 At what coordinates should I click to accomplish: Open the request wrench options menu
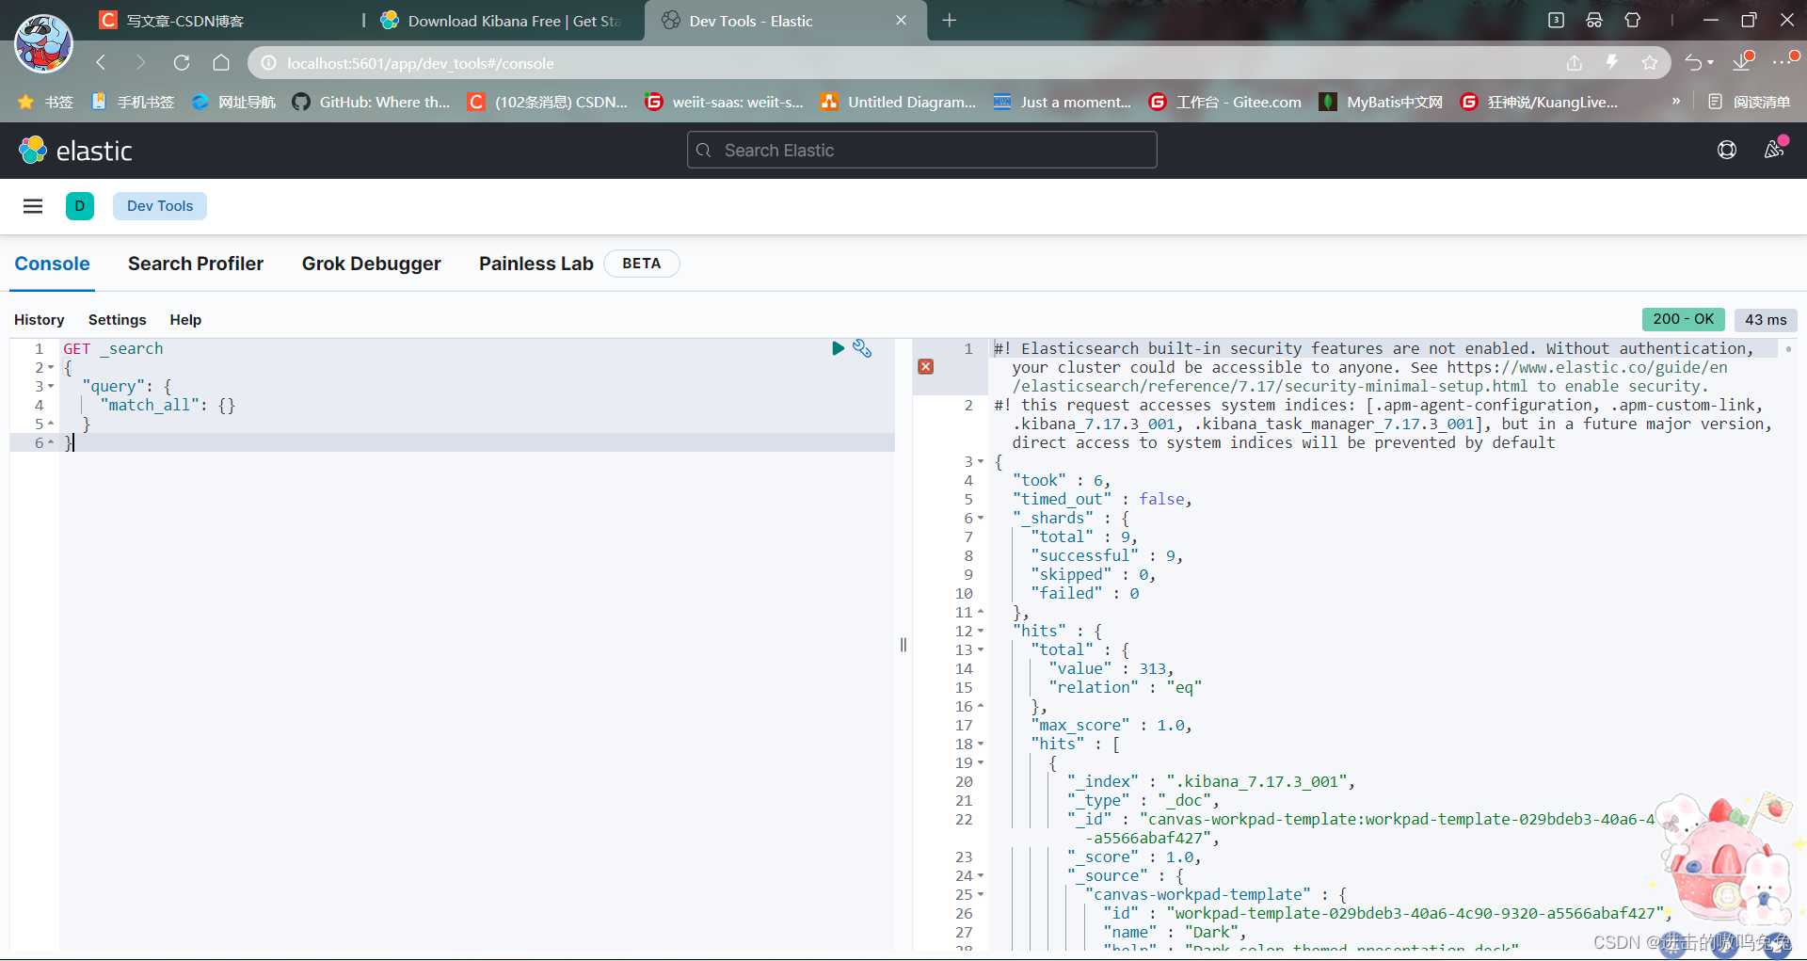[x=862, y=348]
